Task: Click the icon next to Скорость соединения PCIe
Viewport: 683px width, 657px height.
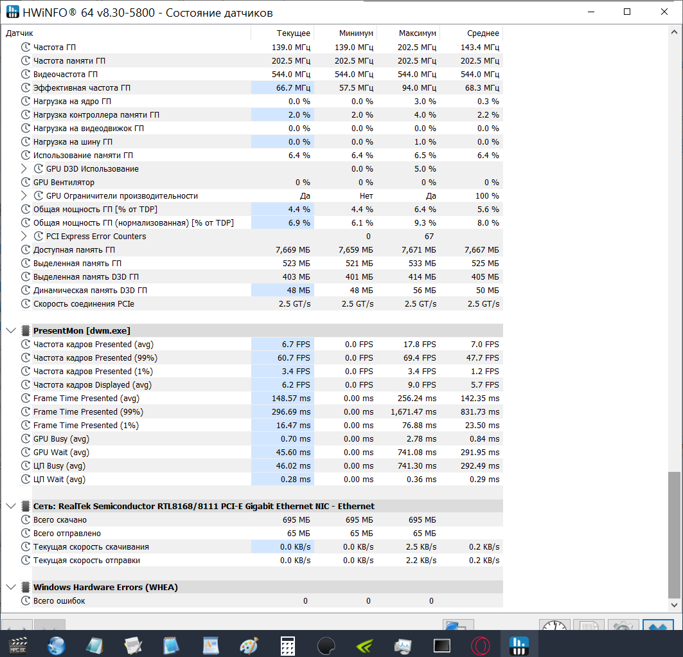Action: click(x=26, y=303)
